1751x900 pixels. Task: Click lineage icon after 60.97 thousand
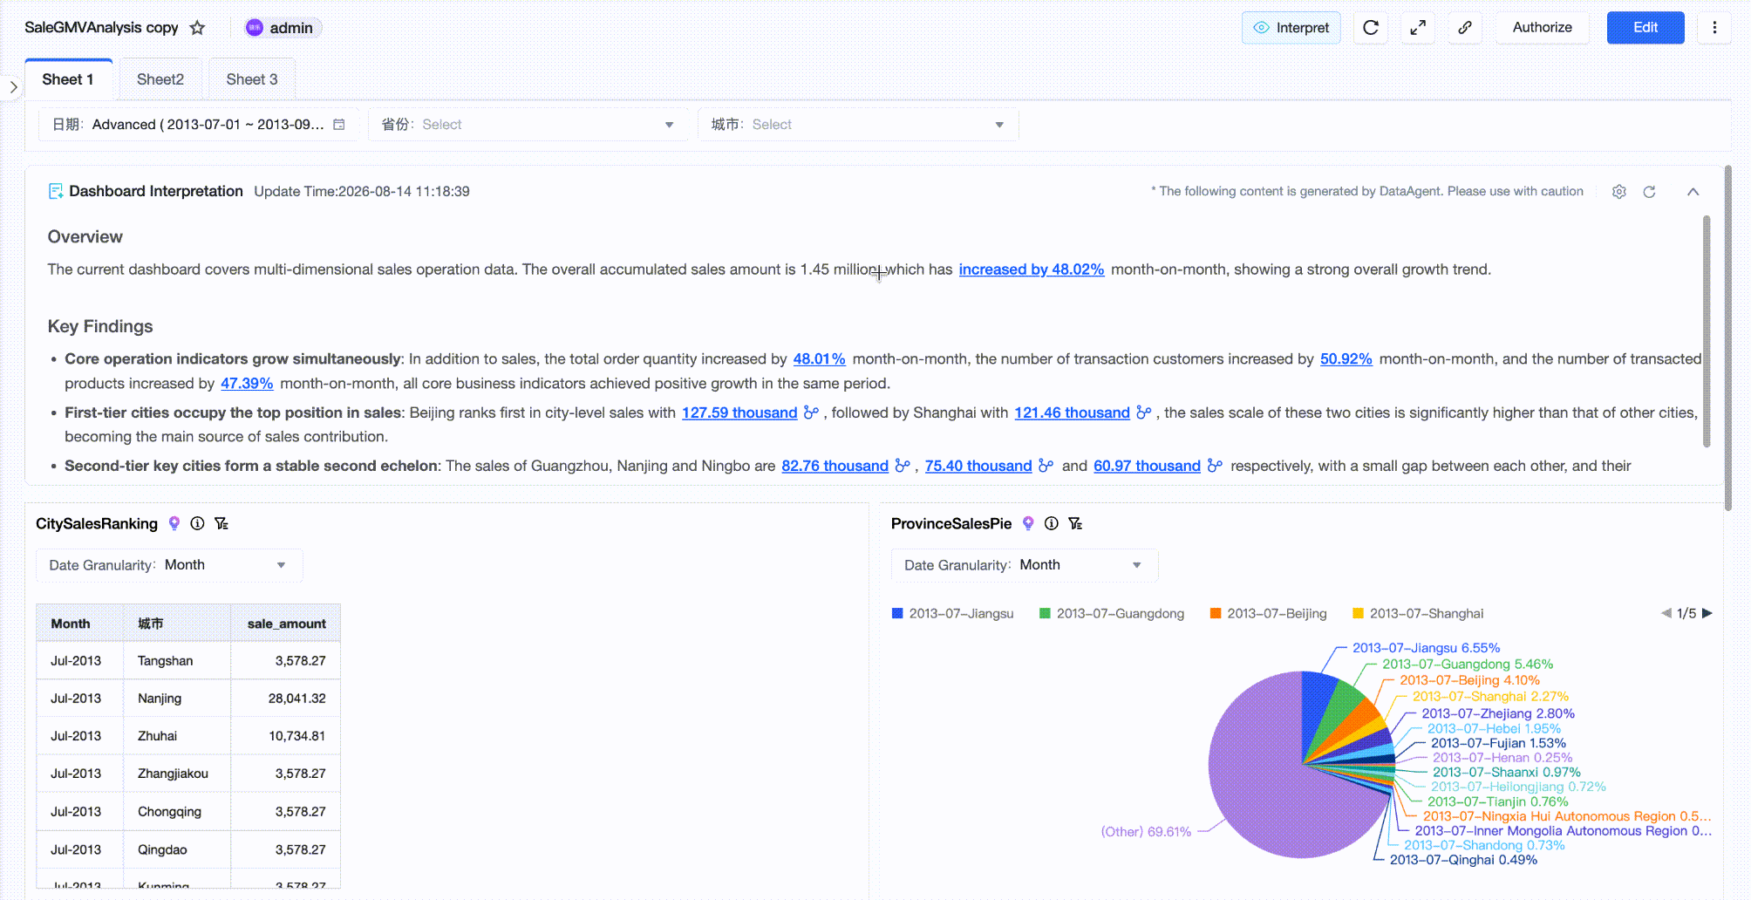tap(1215, 466)
